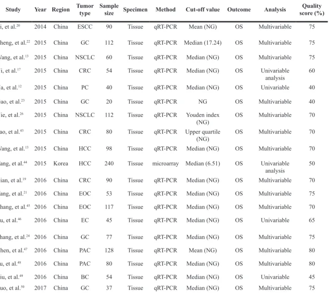Click the "Quality score (%)" column header
Viewport: 330px width, 293px height.
[312, 9]
